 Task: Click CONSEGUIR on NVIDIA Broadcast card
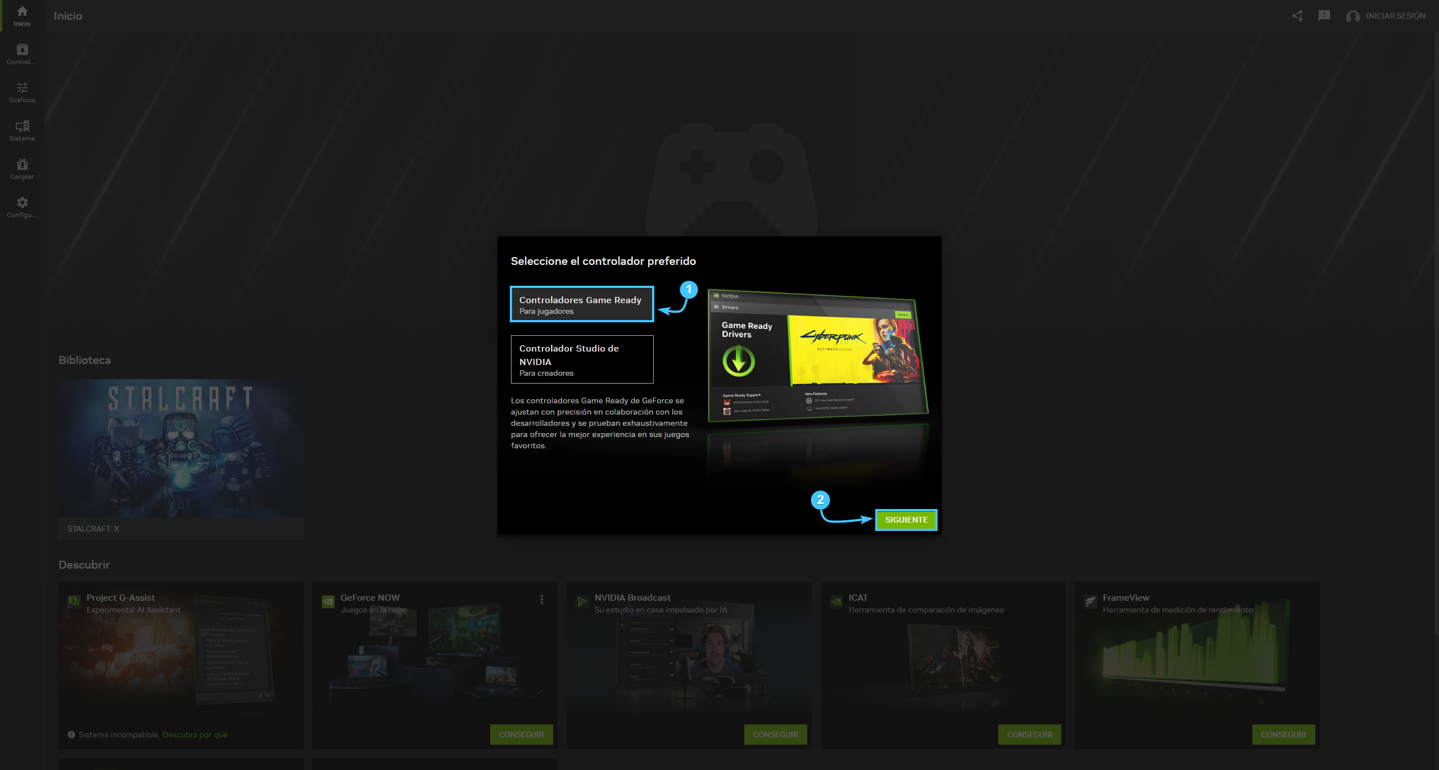(x=775, y=735)
